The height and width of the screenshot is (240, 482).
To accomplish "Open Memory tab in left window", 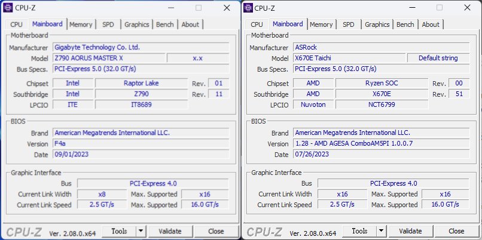I will (81, 24).
